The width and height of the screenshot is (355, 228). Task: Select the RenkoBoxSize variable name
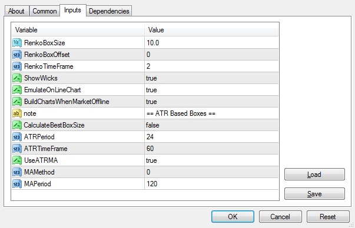(x=45, y=43)
